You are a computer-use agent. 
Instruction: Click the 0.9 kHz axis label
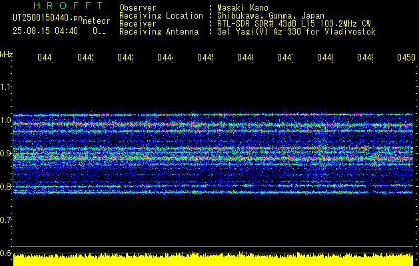point(5,153)
